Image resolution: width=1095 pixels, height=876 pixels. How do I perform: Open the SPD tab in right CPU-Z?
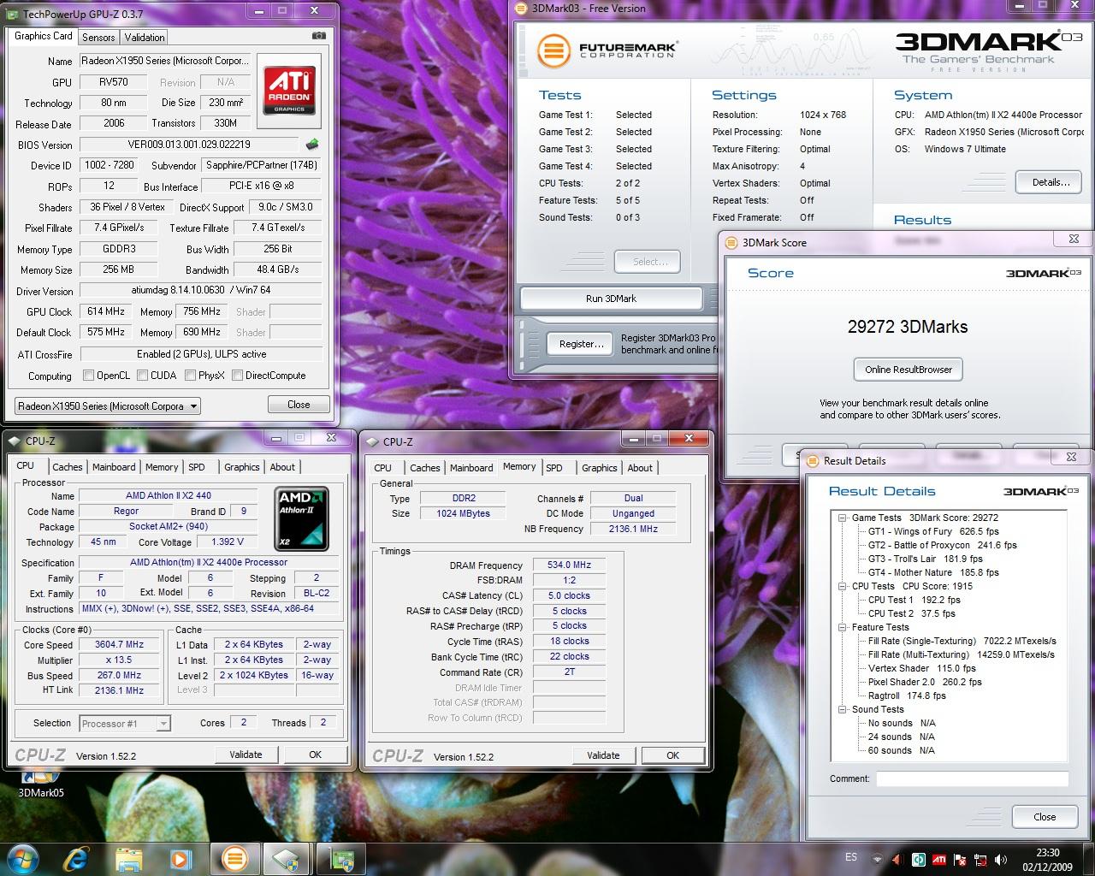[554, 468]
